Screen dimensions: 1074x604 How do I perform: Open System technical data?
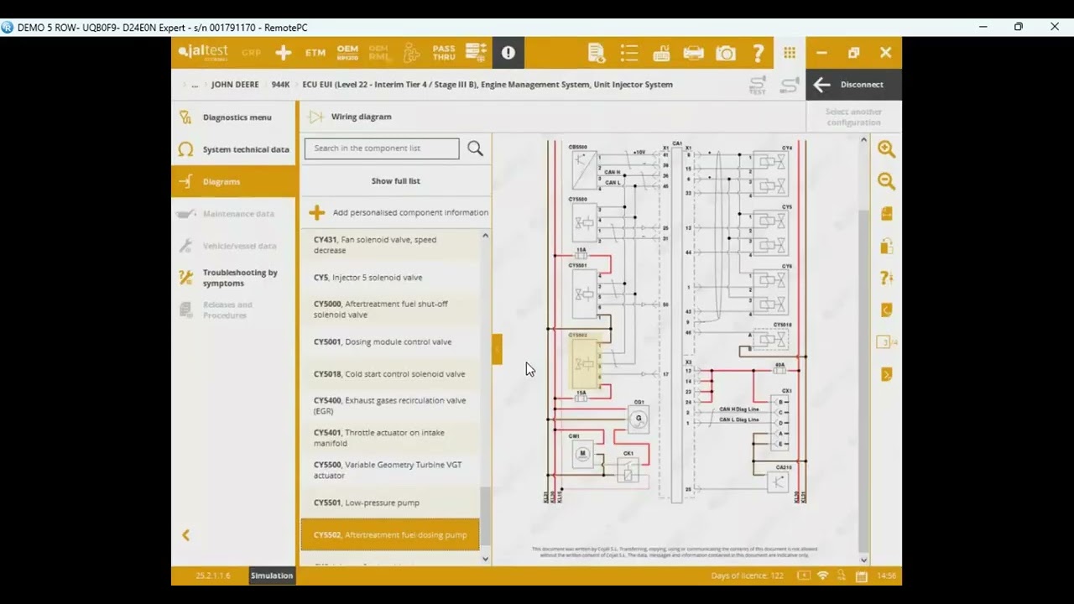[x=234, y=149]
